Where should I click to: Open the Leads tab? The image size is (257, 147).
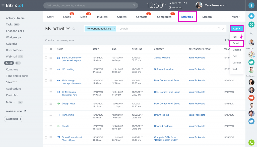click(67, 17)
